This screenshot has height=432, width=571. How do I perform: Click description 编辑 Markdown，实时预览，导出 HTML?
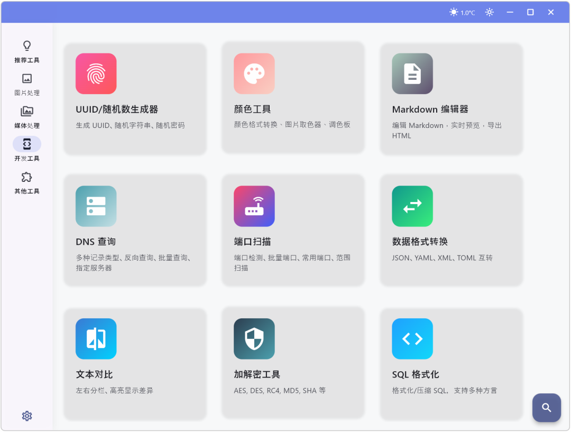click(x=447, y=131)
